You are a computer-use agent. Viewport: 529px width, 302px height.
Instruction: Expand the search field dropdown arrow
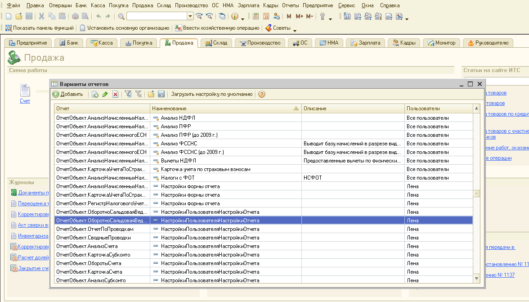[191, 17]
